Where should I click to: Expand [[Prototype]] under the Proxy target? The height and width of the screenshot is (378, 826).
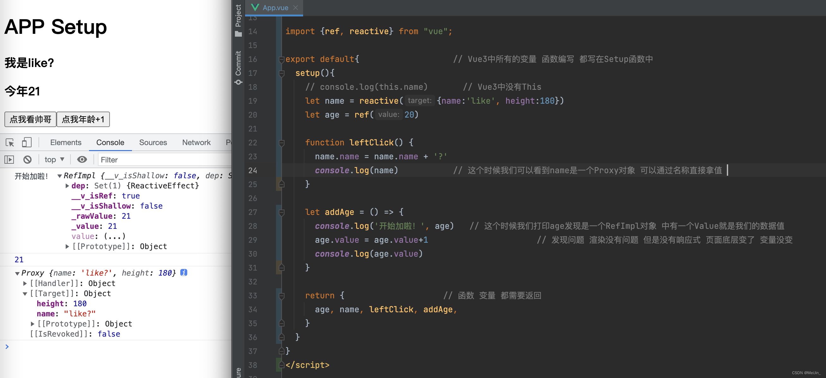point(33,324)
